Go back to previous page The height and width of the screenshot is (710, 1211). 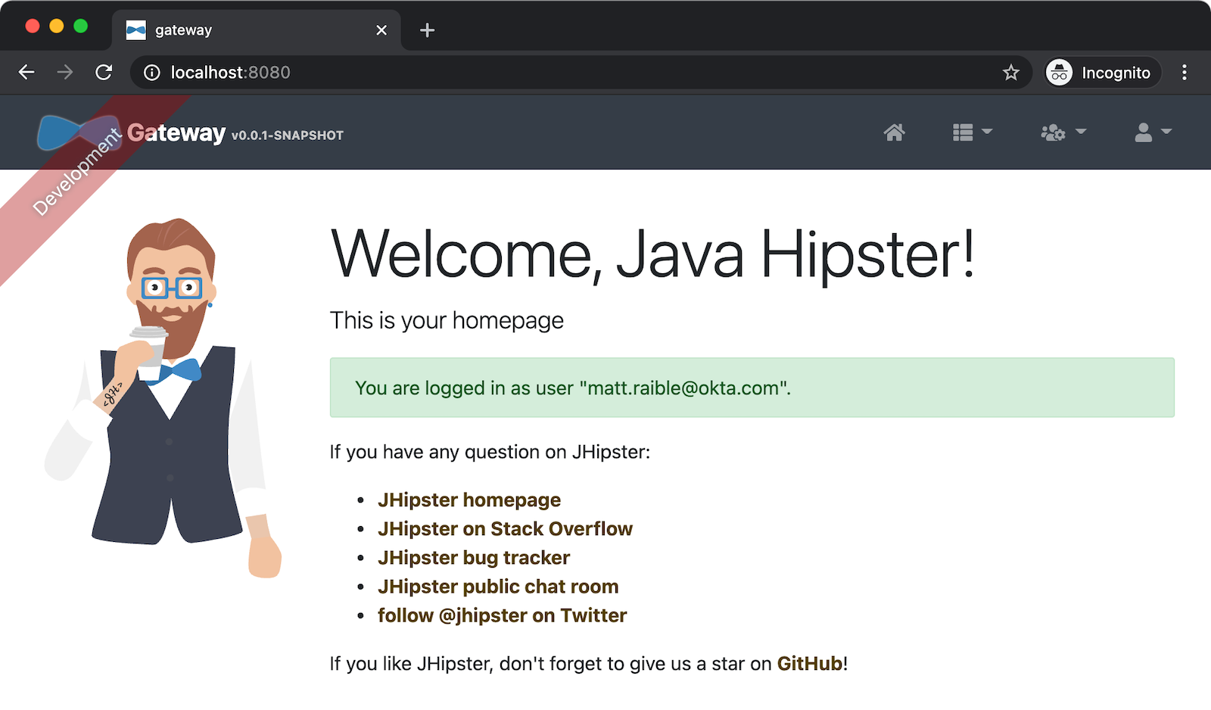coord(26,73)
